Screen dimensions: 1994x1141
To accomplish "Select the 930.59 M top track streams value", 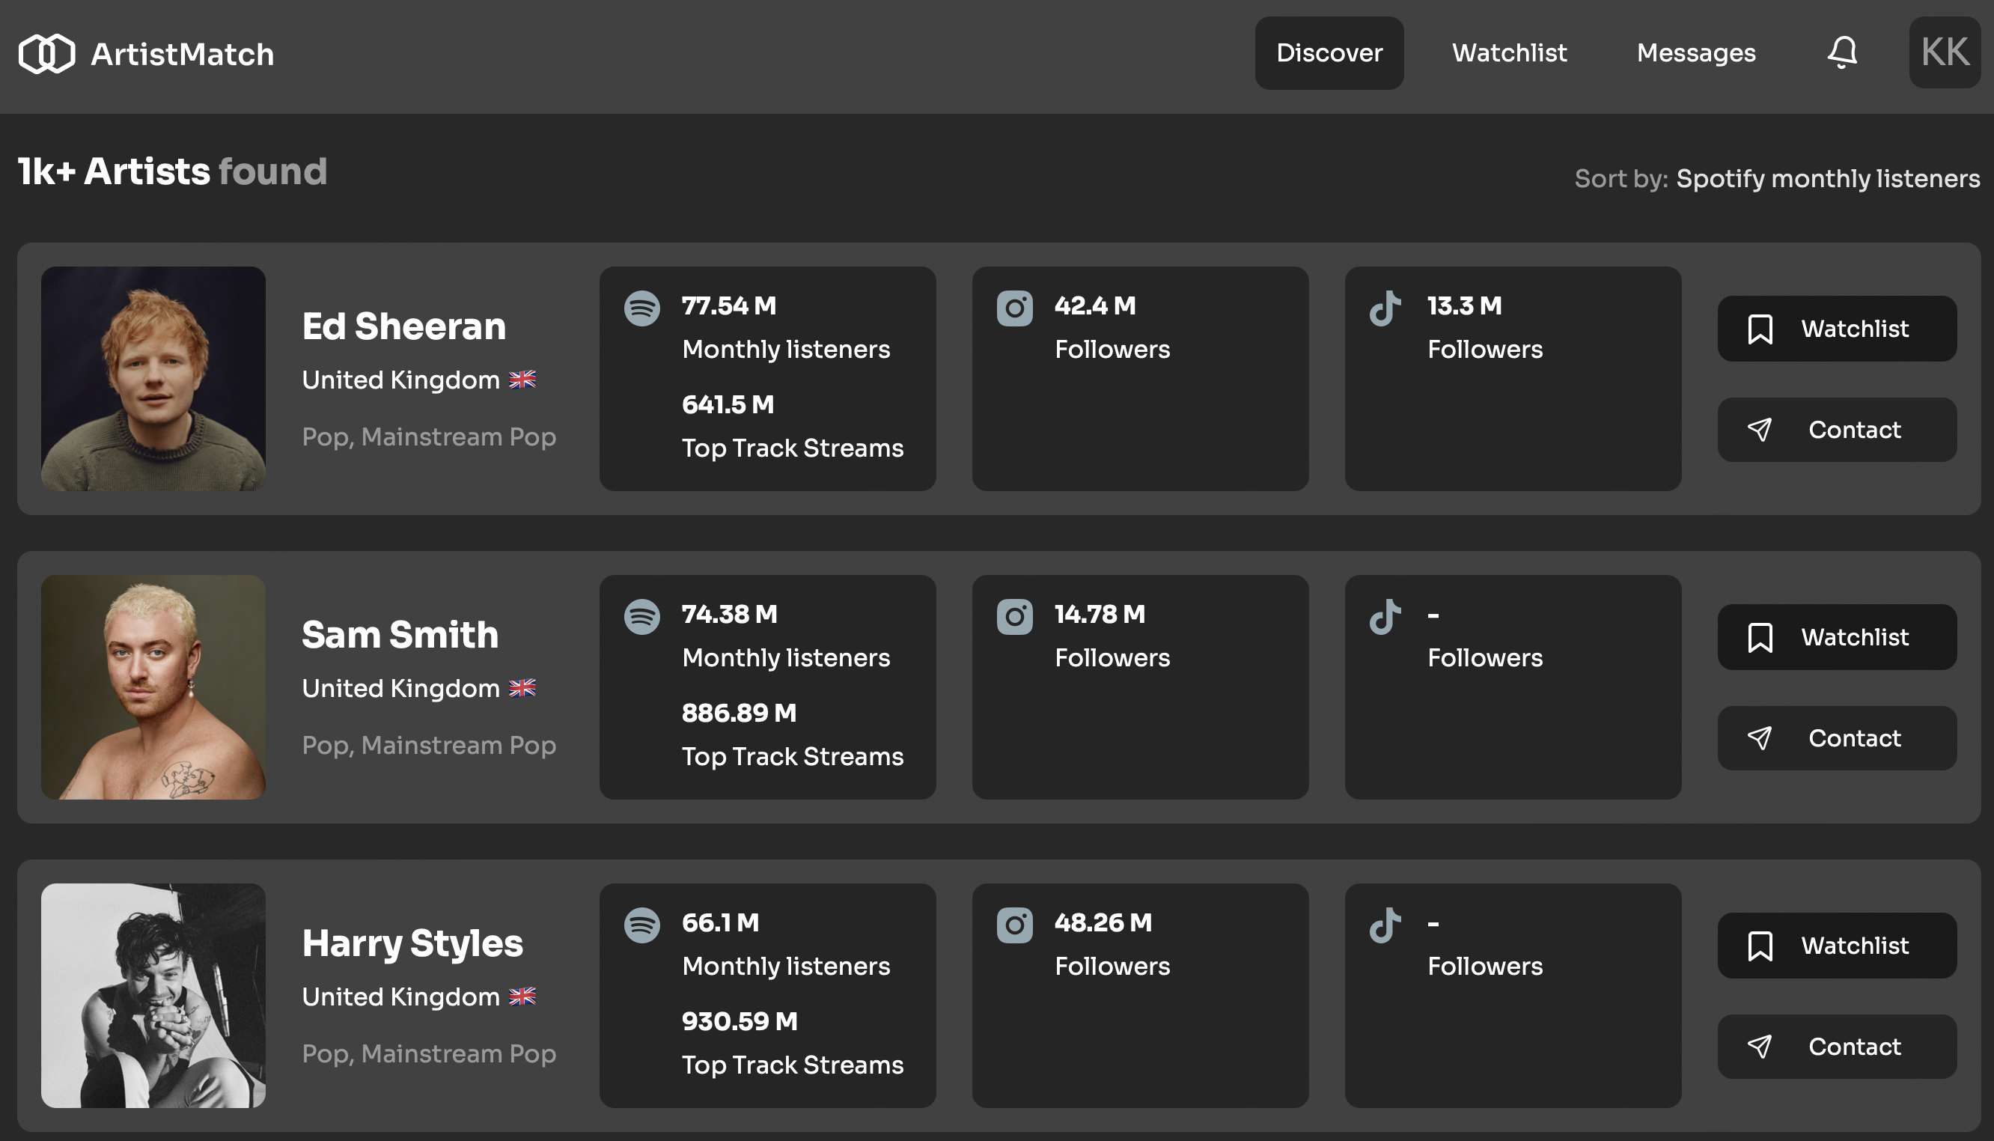I will 740,1022.
